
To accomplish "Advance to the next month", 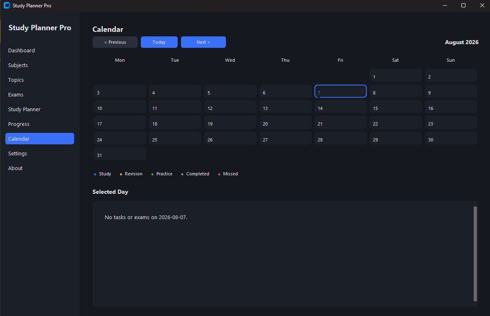I will pos(203,42).
